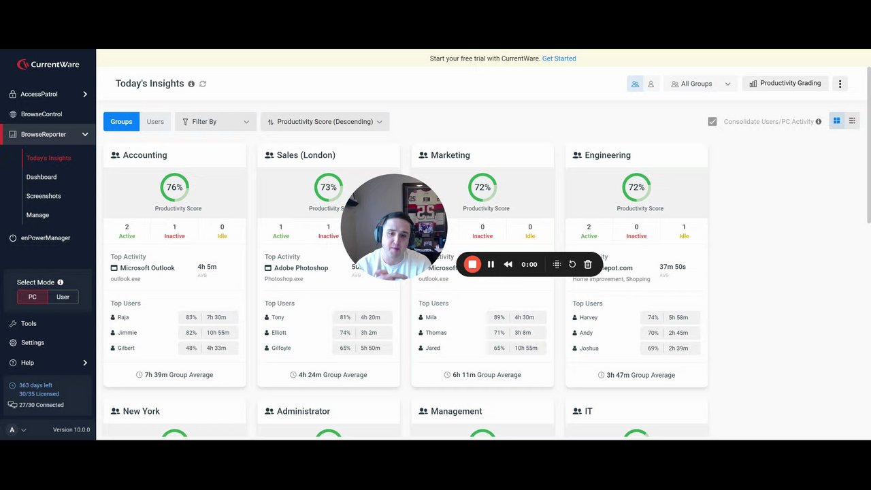
Task: Pause the recording
Action: click(x=491, y=264)
